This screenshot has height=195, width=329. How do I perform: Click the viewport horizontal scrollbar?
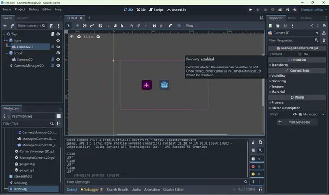(172, 134)
